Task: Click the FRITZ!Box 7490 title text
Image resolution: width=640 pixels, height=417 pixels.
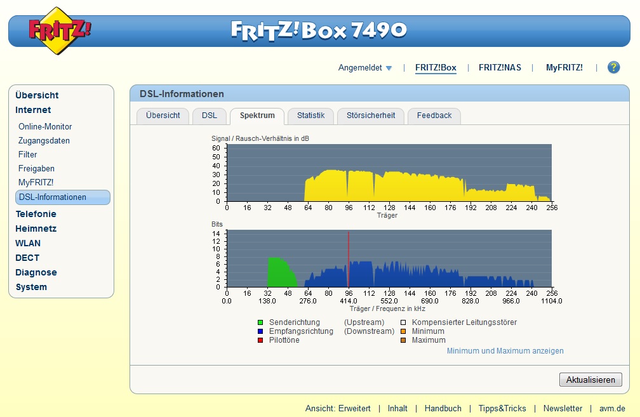Action: 319,30
